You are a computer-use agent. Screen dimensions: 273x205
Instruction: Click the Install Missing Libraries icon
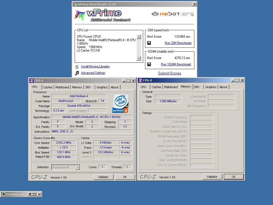(77, 66)
